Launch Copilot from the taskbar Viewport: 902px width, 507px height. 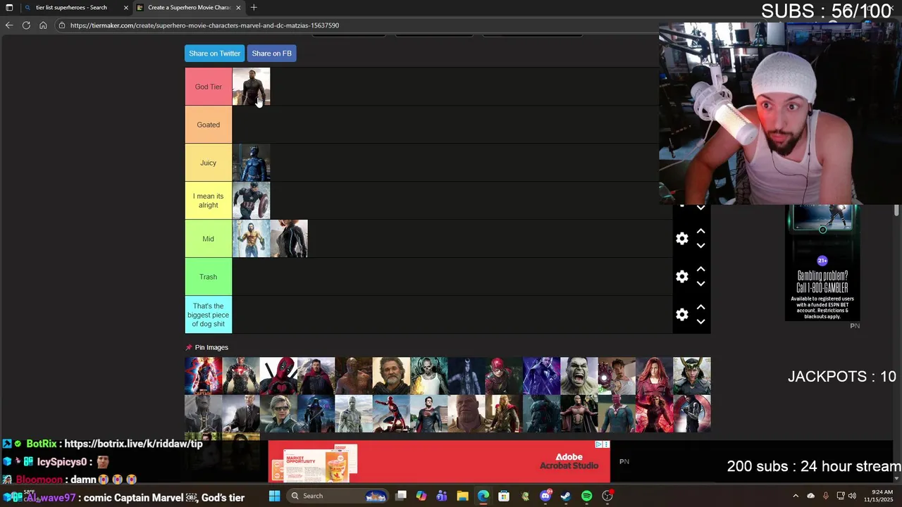click(421, 496)
